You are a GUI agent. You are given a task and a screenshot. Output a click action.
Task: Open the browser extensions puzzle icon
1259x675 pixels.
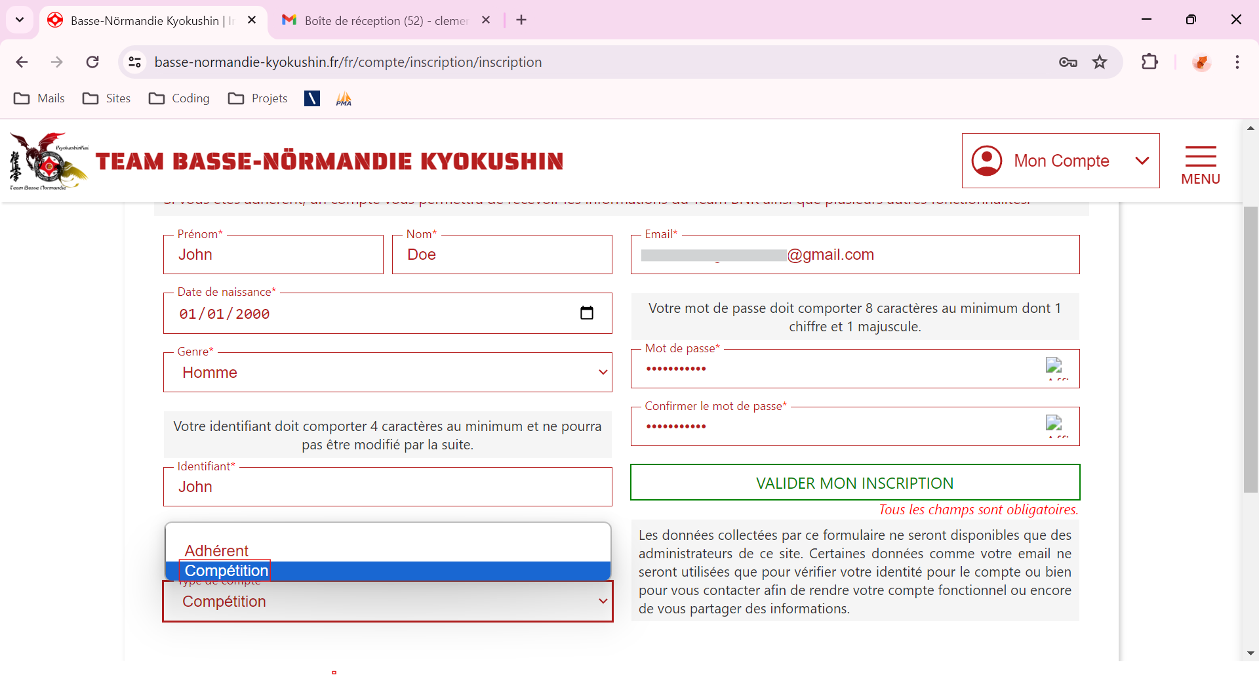(x=1149, y=62)
